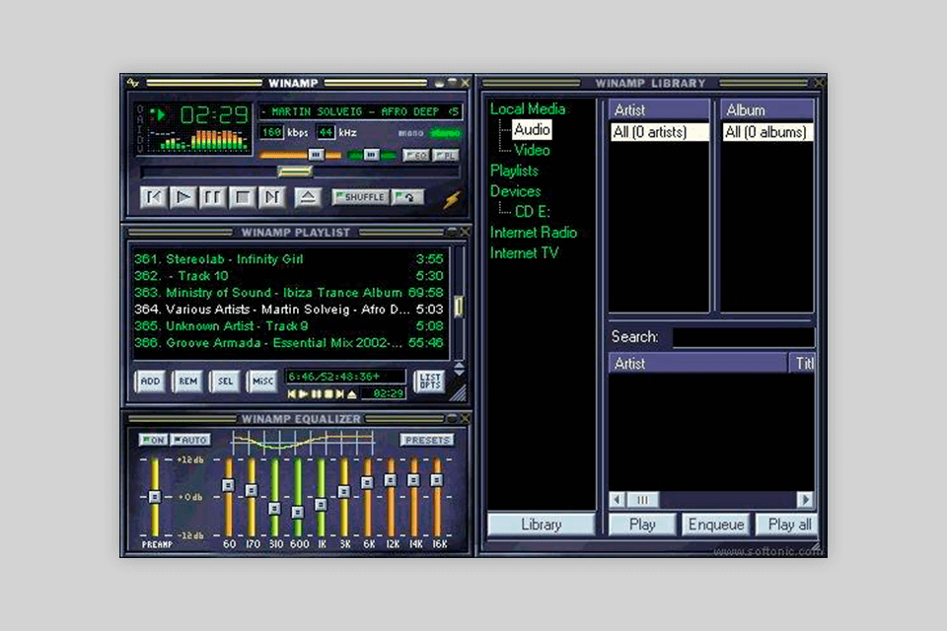Toggle the equalizer AUTO button
The height and width of the screenshot is (631, 947).
(x=190, y=440)
